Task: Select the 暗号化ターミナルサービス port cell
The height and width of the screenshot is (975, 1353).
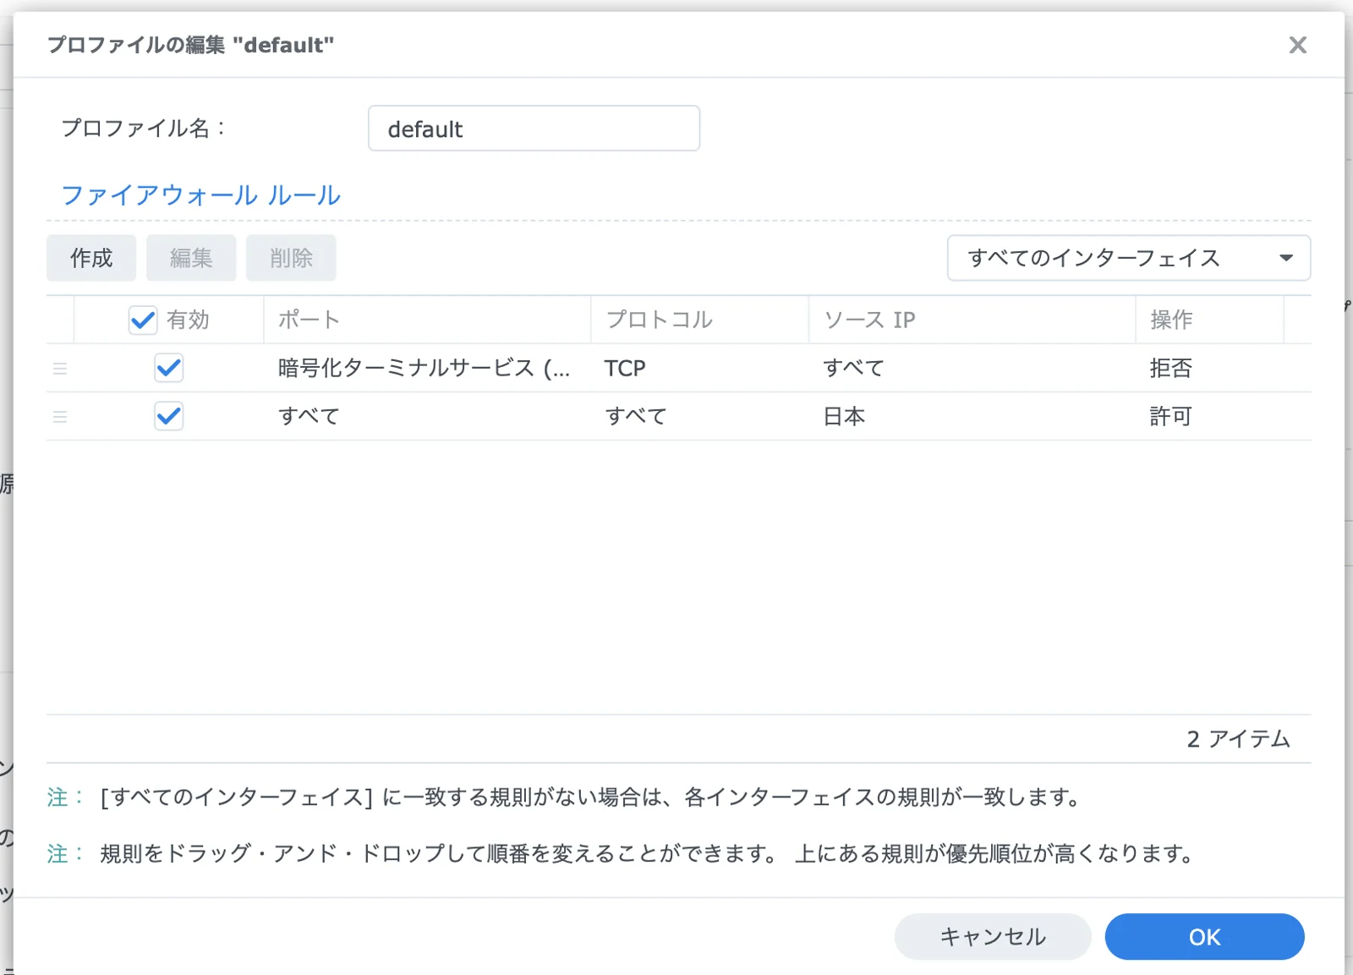Action: tap(425, 369)
